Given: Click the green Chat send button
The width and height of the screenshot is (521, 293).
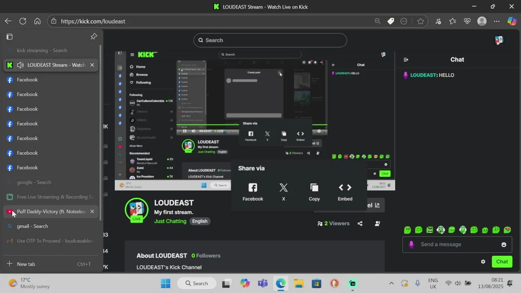Looking at the screenshot, I should point(502,262).
